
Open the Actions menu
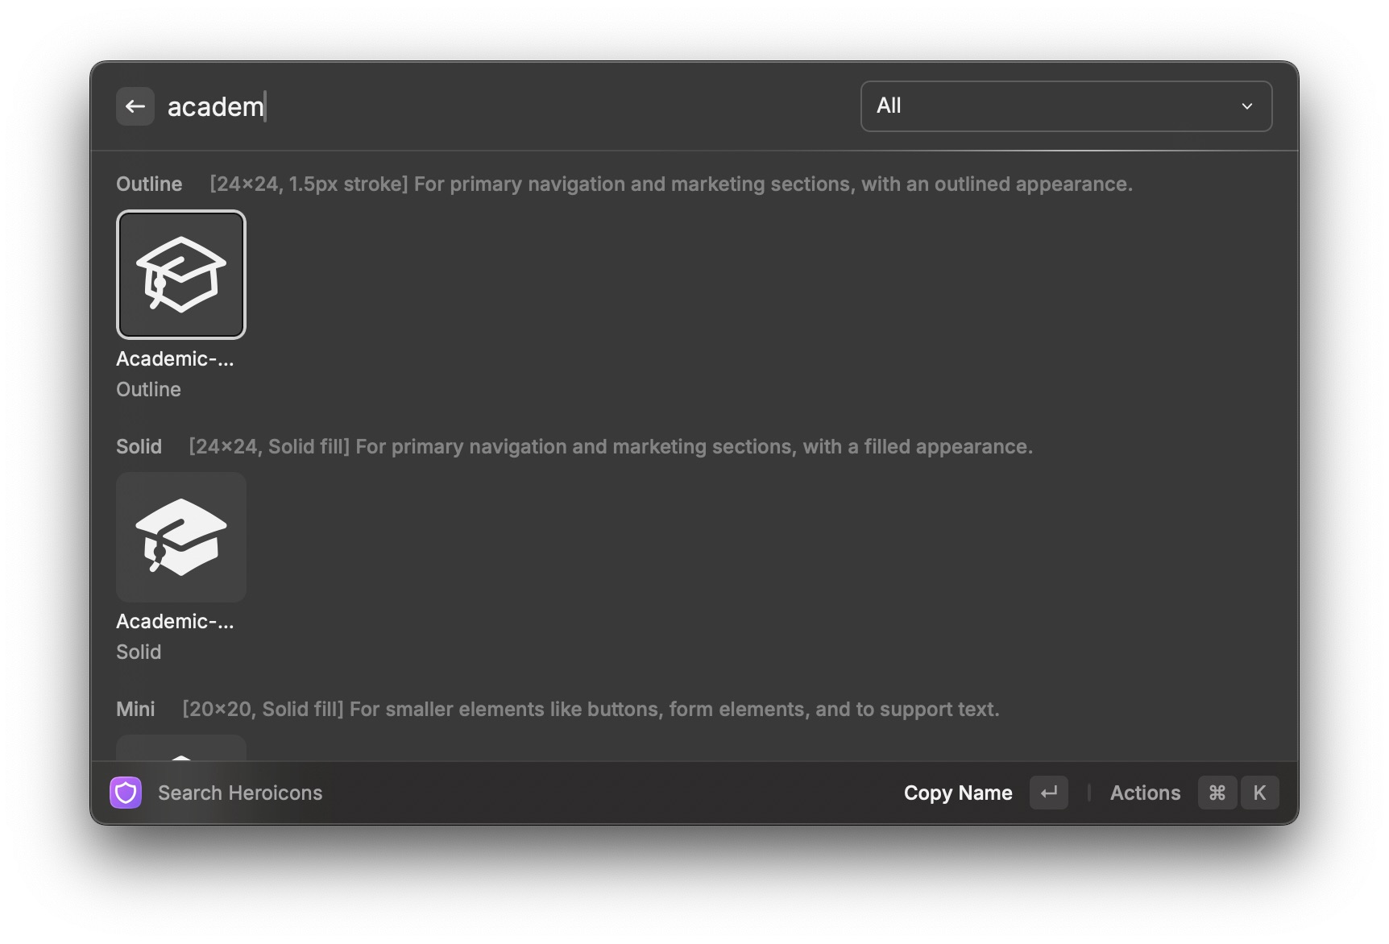tap(1145, 793)
